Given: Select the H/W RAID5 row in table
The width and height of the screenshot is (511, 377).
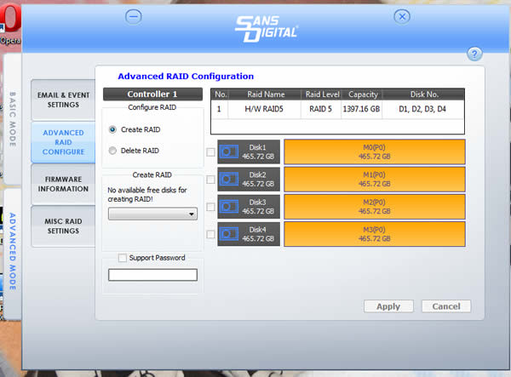Looking at the screenshot, I should 337,109.
